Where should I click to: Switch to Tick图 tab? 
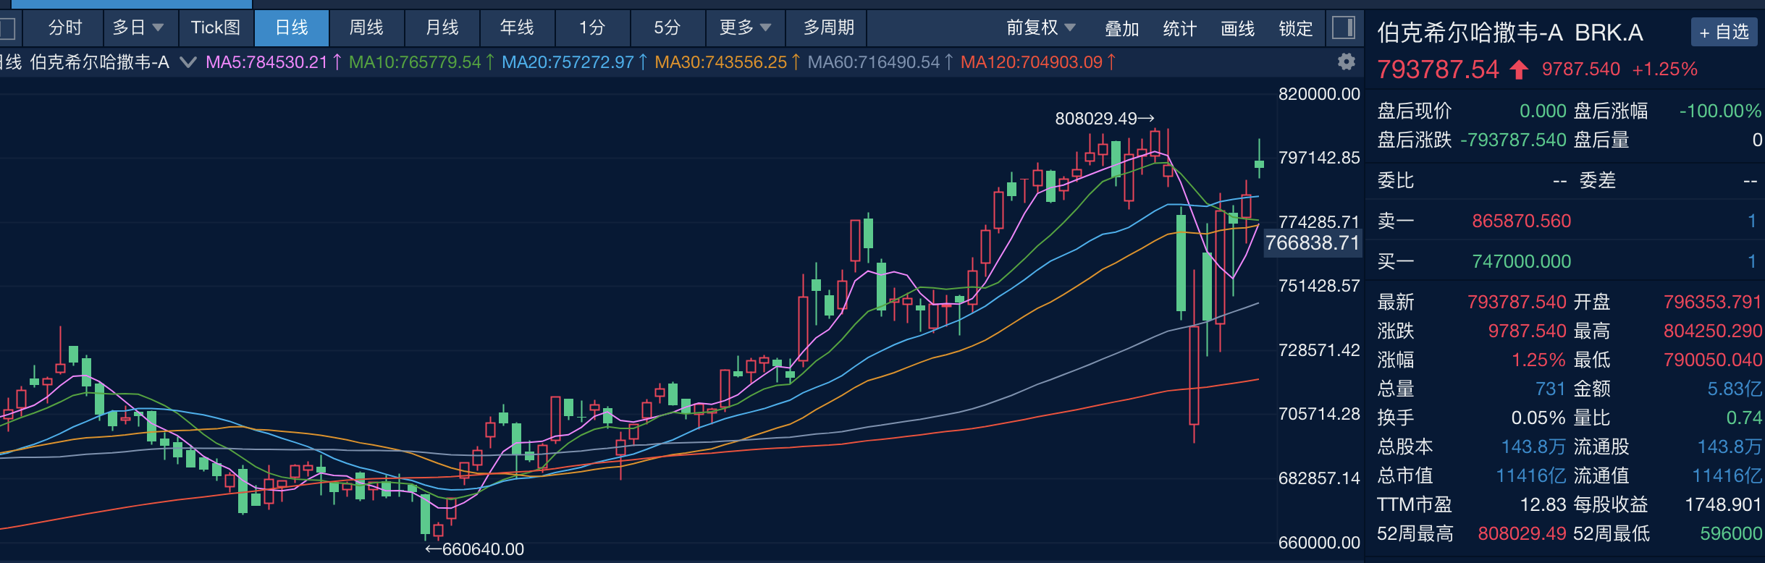pos(216,28)
